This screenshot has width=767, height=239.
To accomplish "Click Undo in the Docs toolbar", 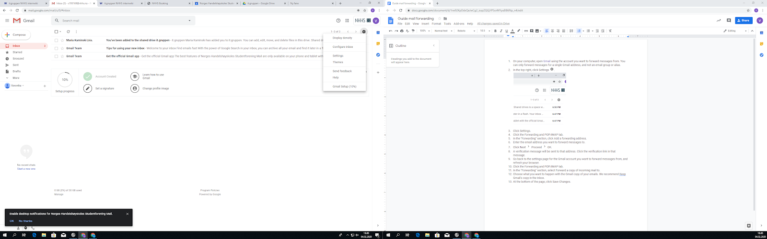I will coord(391,31).
